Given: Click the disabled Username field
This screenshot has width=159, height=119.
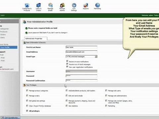Looking at the screenshot, I should coord(81,71).
